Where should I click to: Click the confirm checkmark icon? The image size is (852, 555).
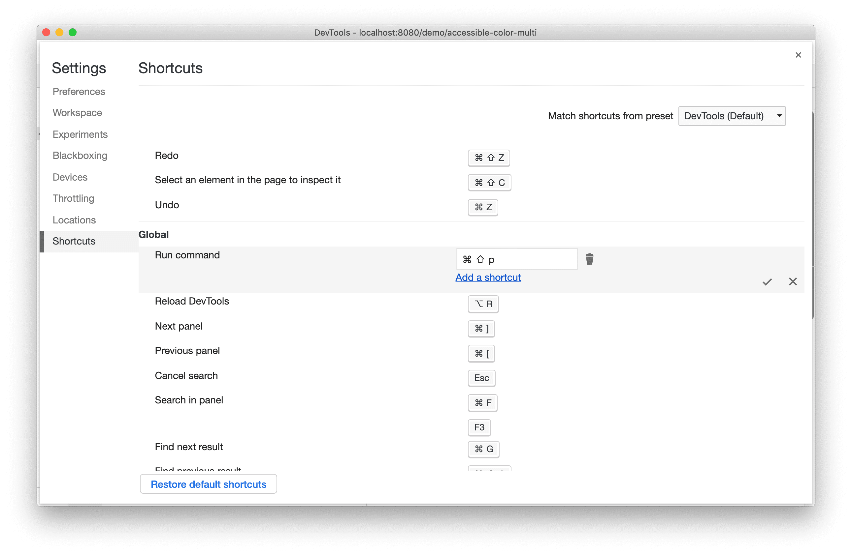pos(768,281)
